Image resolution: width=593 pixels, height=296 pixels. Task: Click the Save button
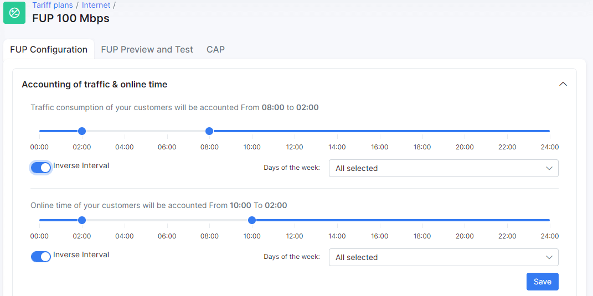tap(542, 282)
